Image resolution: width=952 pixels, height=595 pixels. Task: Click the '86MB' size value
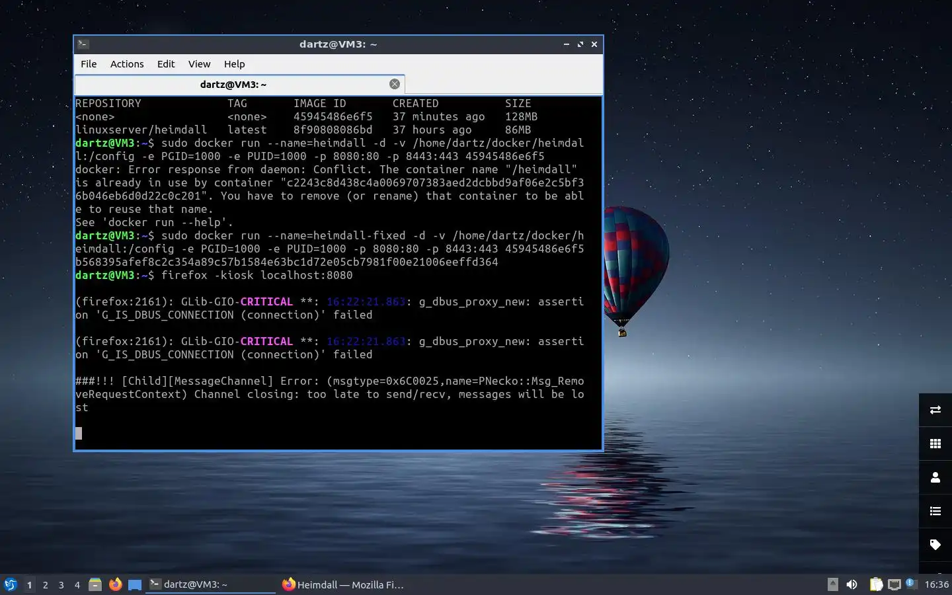518,130
